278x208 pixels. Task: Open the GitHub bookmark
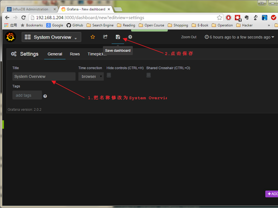point(75,25)
